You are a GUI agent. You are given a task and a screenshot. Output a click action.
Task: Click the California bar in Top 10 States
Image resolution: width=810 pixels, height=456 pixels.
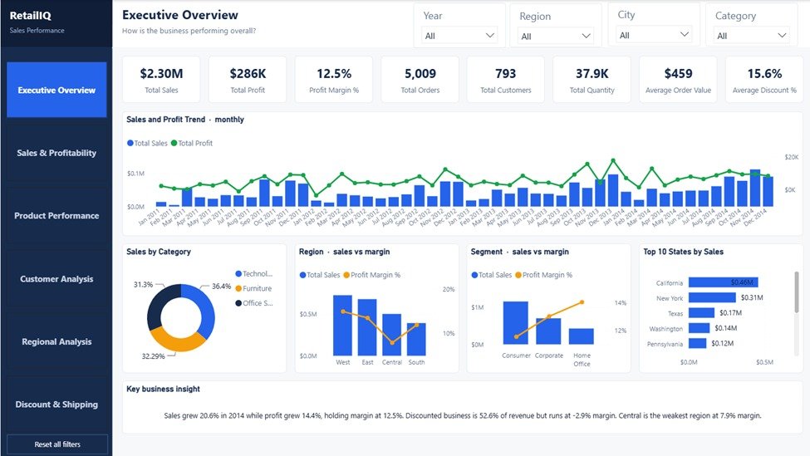coord(724,282)
